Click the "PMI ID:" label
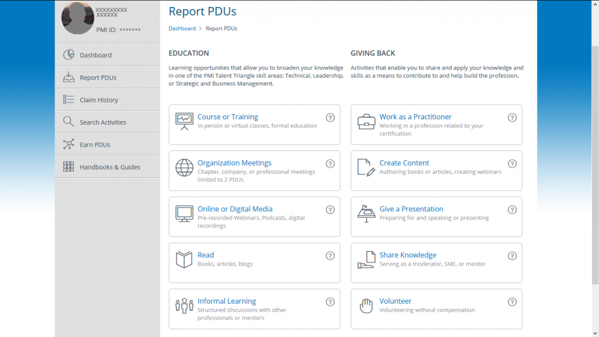599x337 pixels. (106, 30)
